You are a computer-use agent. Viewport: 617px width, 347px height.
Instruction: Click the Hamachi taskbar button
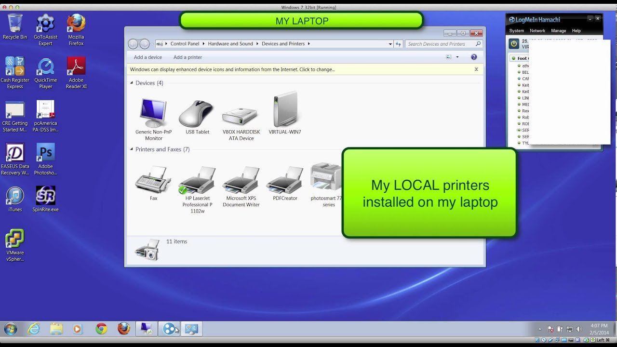coord(169,329)
